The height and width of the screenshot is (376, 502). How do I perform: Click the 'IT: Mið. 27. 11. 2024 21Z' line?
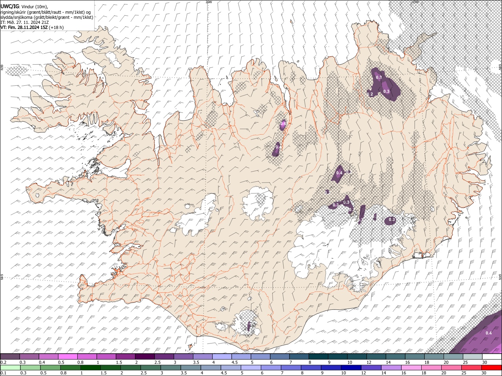pyautogui.click(x=25, y=22)
